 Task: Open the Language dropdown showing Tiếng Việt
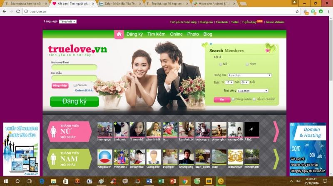68,22
